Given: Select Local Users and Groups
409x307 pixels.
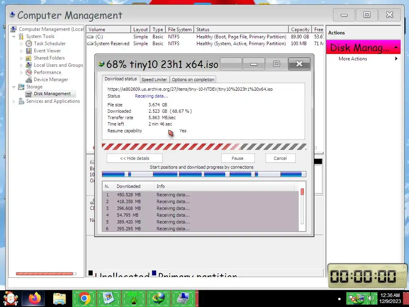Looking at the screenshot, I should tap(58, 65).
